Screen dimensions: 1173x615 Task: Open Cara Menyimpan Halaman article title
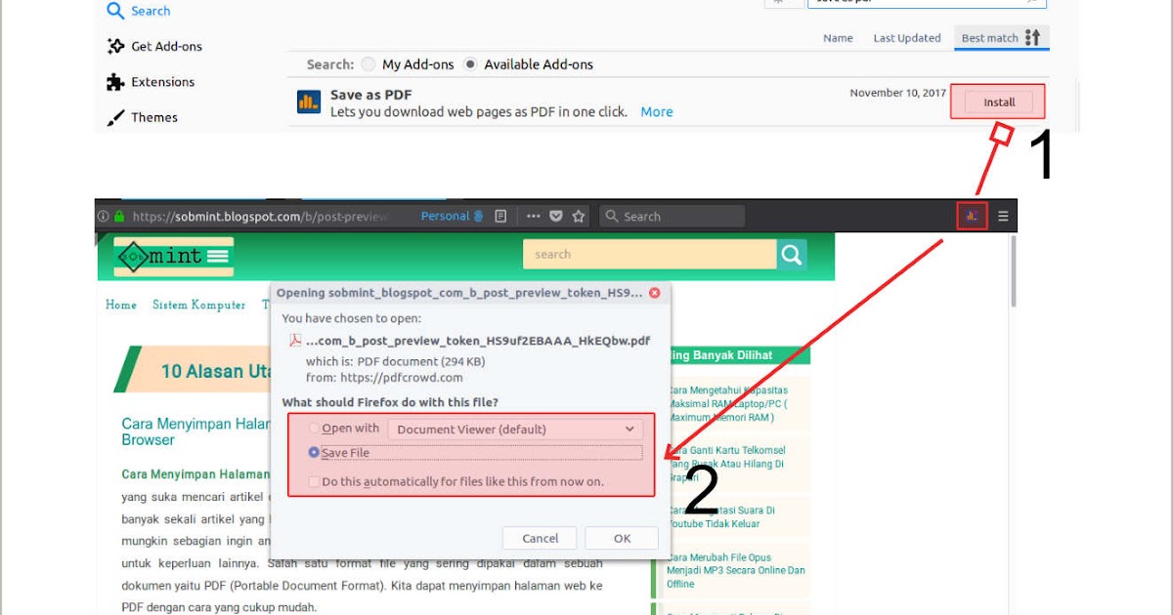195,431
